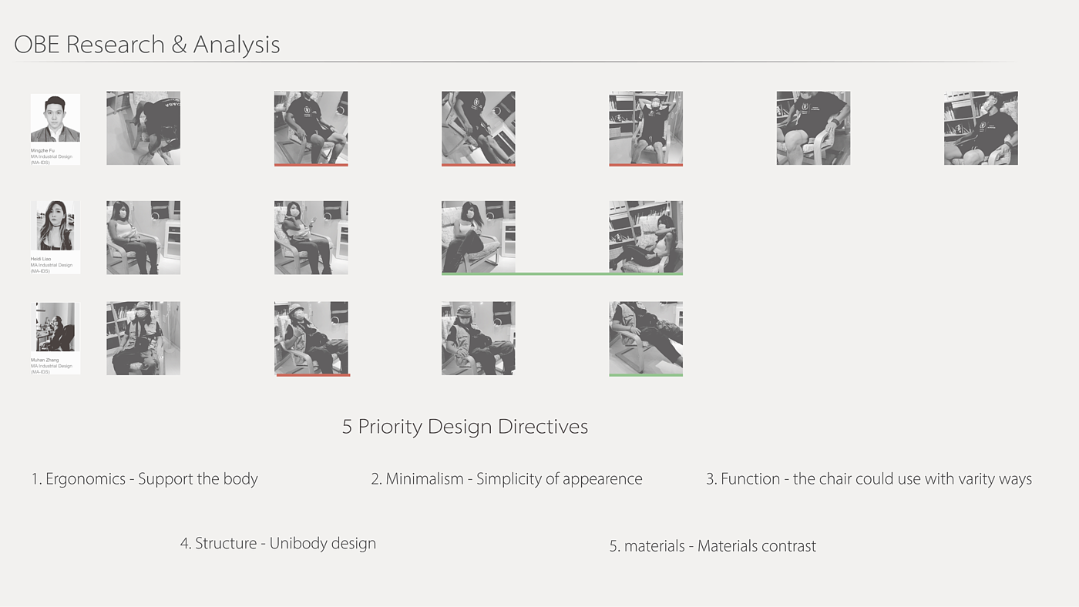Click the Materials contrast directive text
Image resolution: width=1079 pixels, height=607 pixels.
pos(712,546)
